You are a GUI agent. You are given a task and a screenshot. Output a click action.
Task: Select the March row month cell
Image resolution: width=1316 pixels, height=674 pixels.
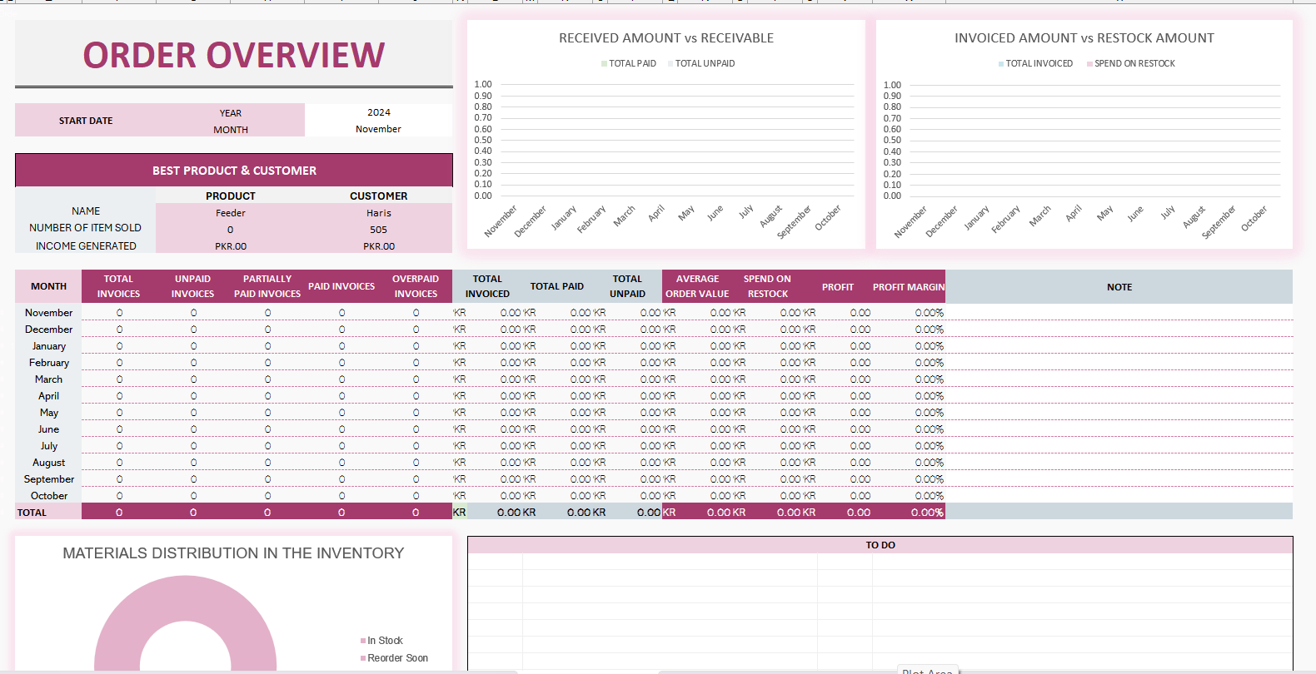48,379
